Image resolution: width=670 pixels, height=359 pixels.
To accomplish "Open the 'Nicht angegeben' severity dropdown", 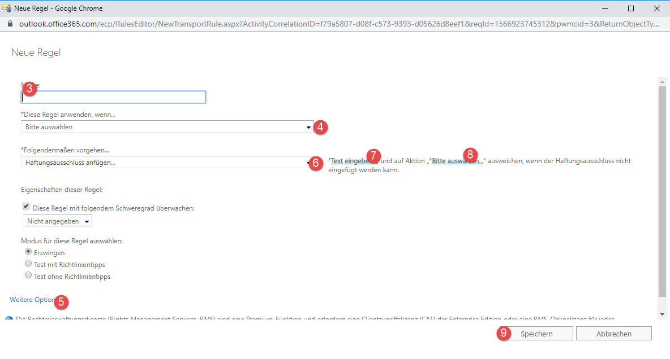I will [57, 221].
